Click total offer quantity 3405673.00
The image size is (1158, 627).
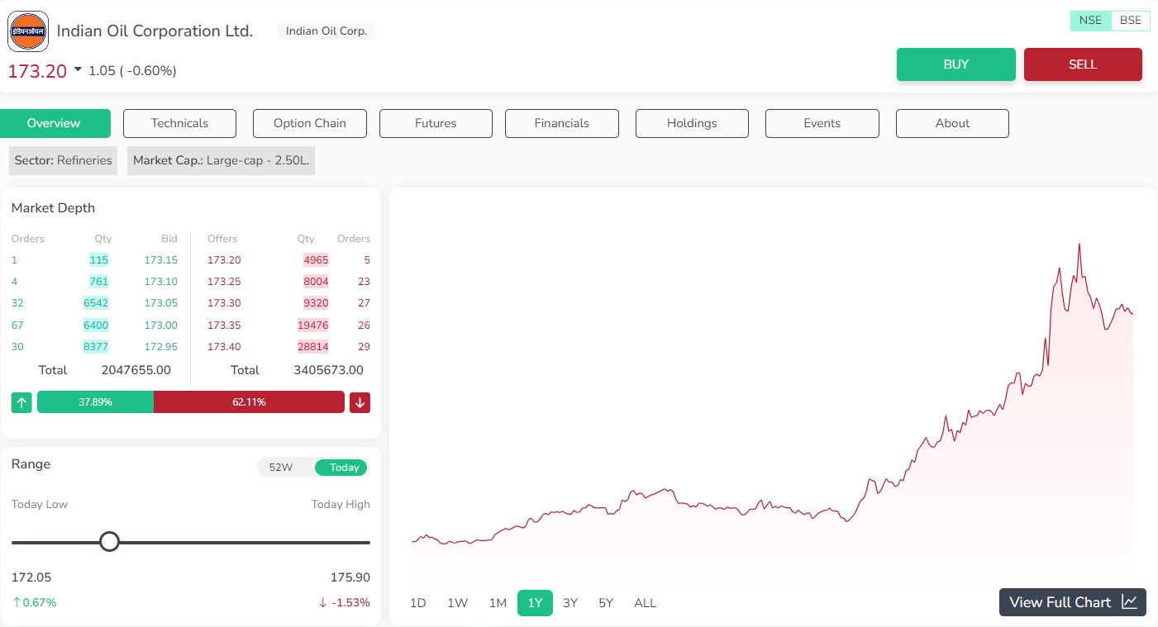(328, 370)
